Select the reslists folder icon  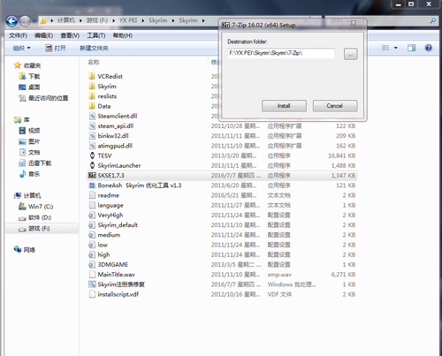tap(92, 96)
